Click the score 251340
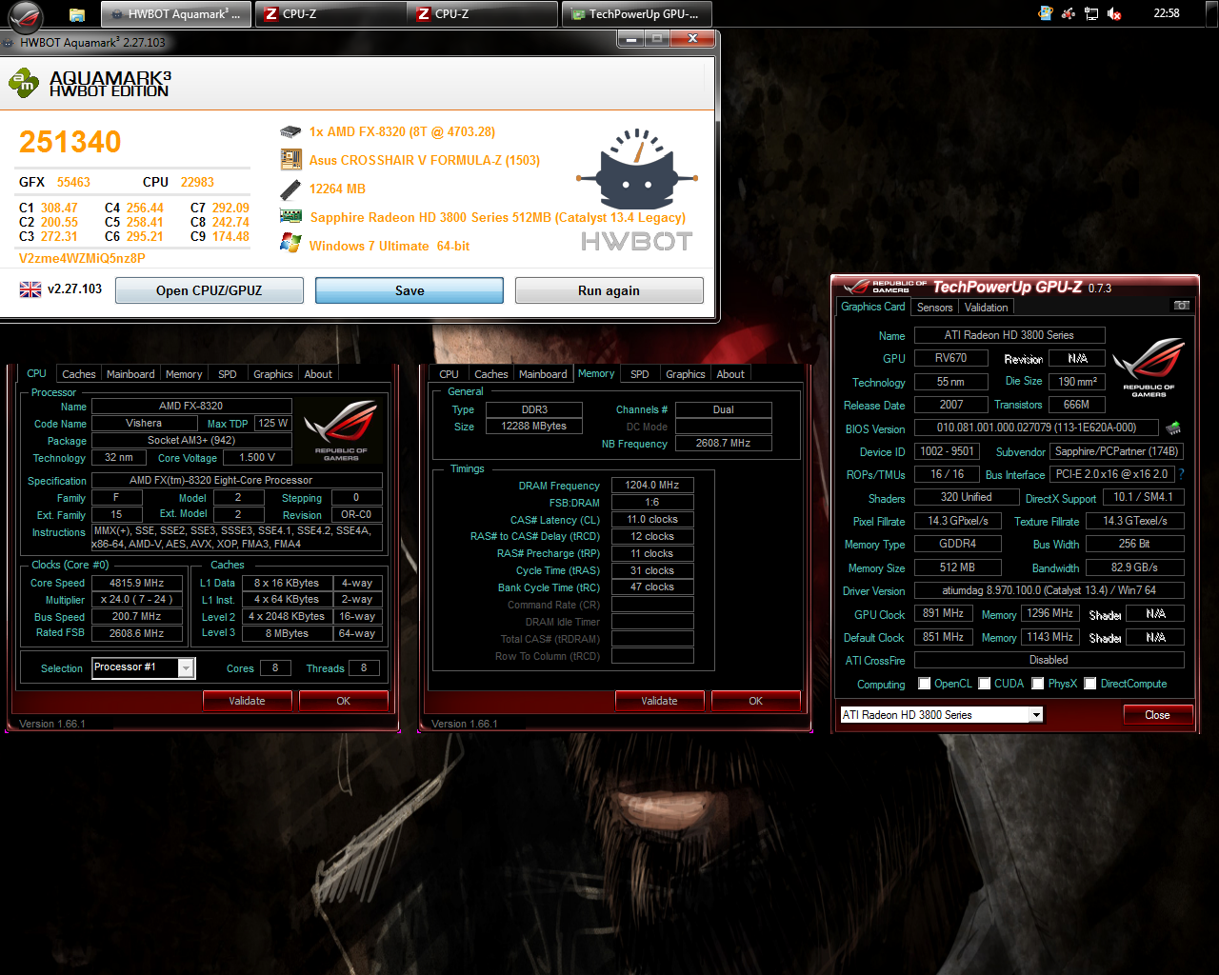 coord(70,142)
